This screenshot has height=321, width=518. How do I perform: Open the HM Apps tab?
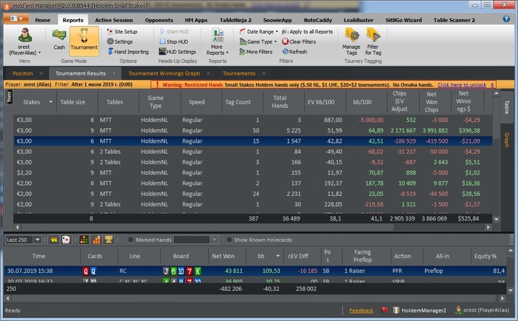pyautogui.click(x=196, y=20)
